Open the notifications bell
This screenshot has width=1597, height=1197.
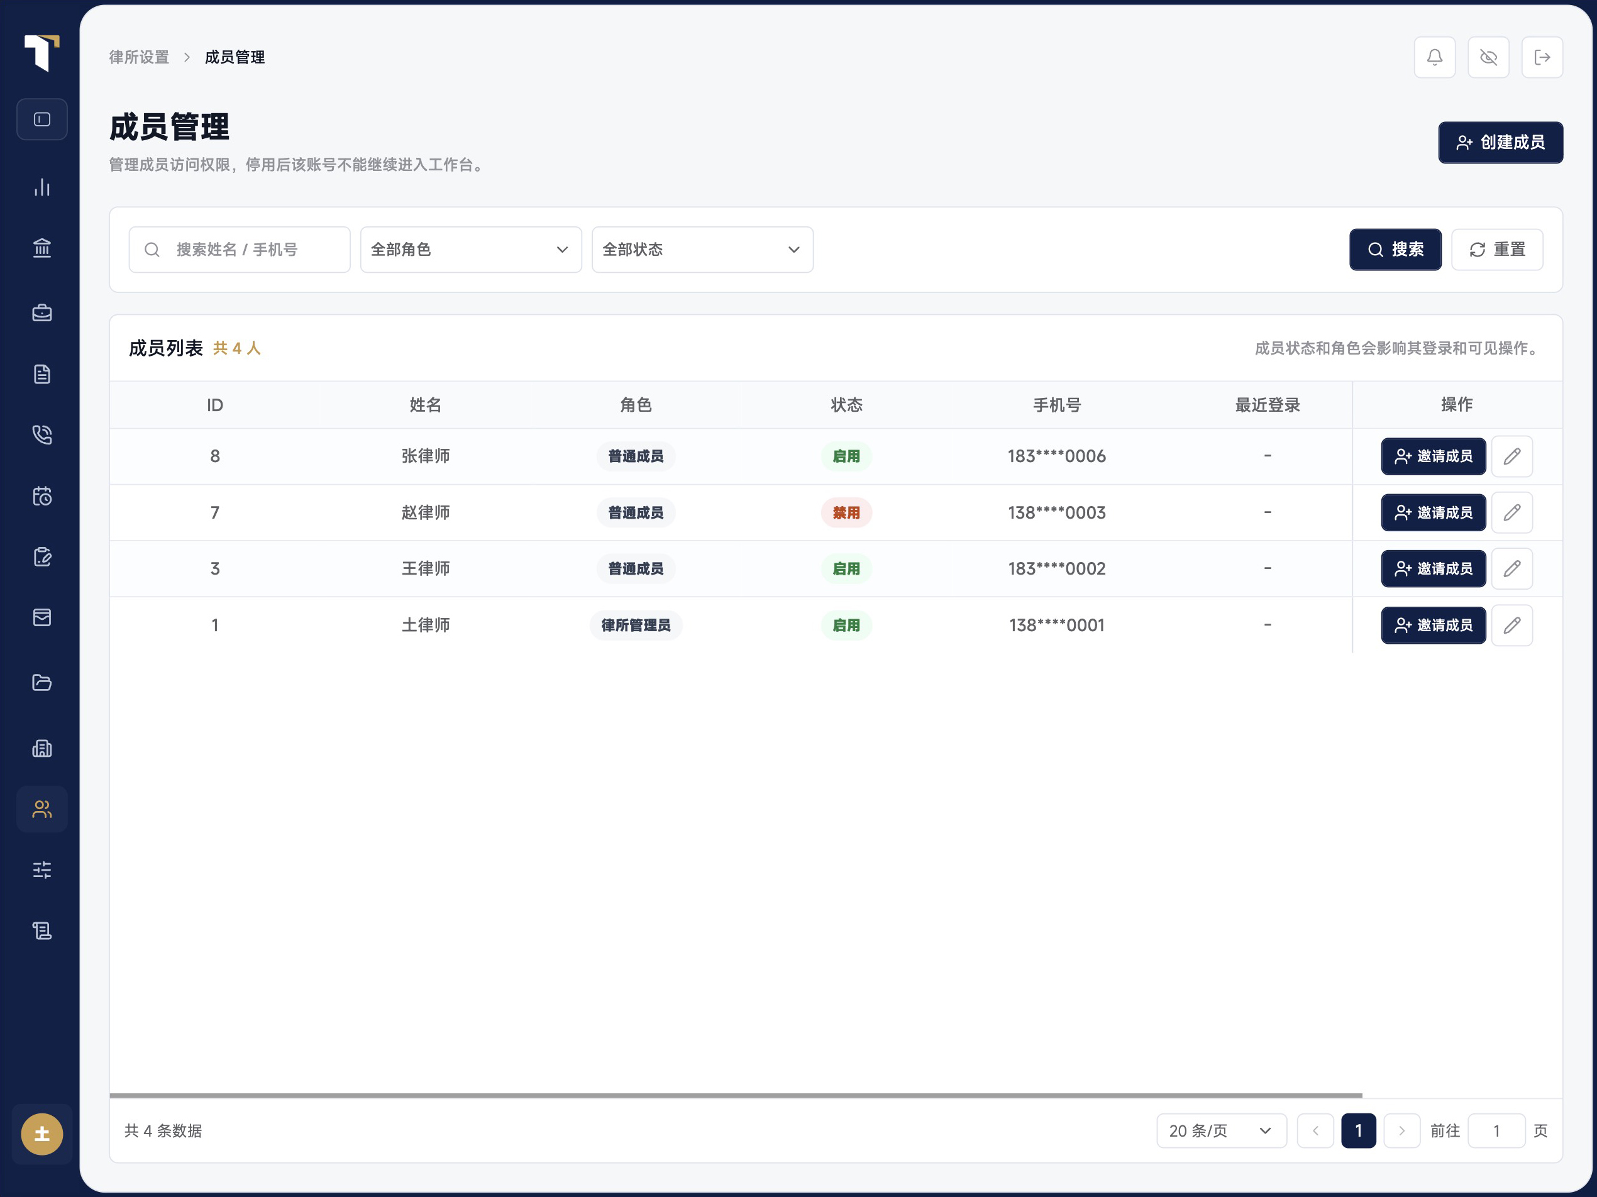(x=1434, y=57)
